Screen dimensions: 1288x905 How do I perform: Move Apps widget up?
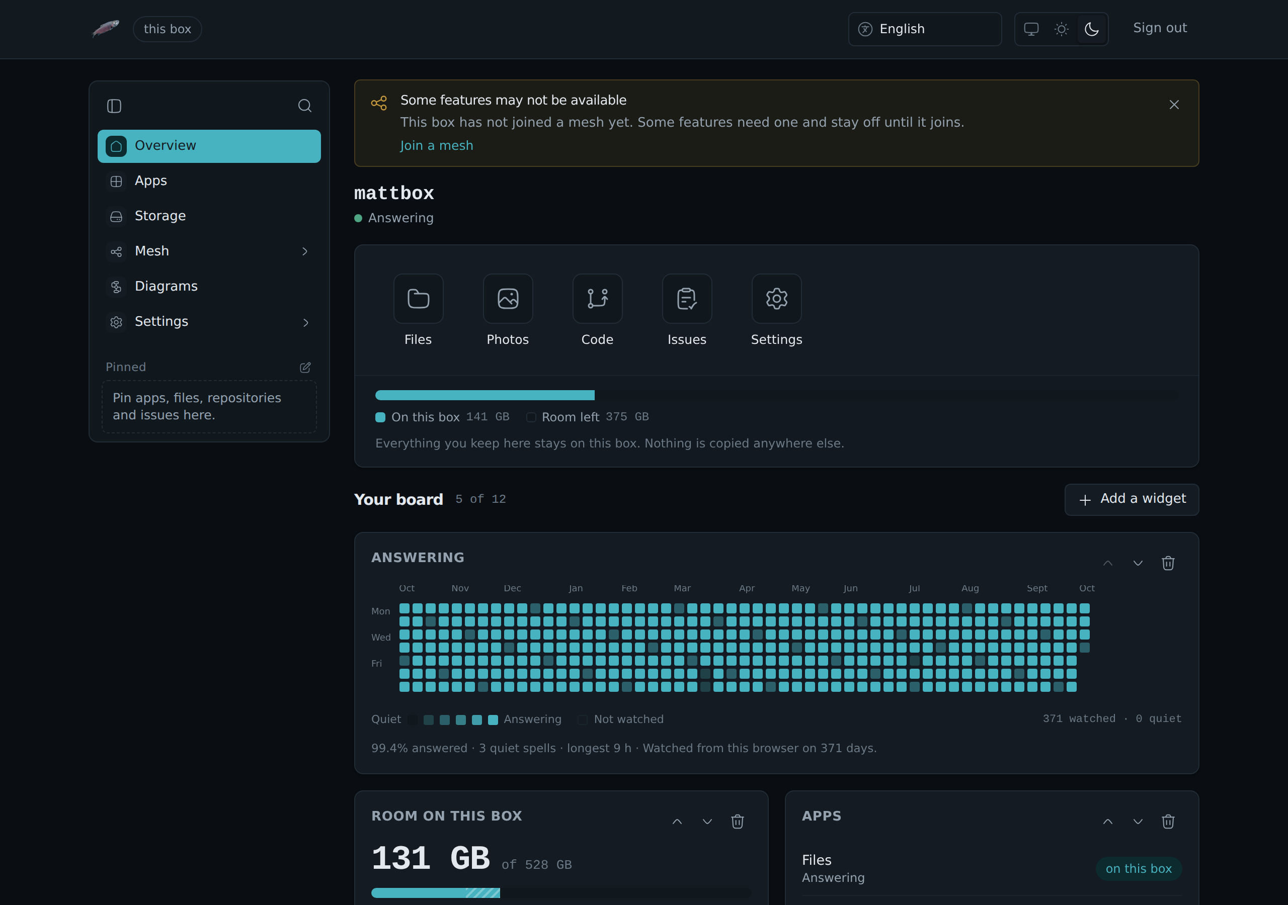[x=1107, y=822]
